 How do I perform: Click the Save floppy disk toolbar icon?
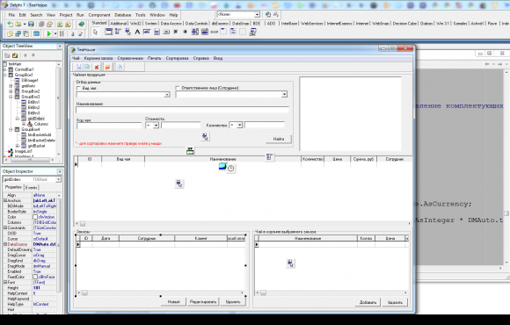coord(31,24)
